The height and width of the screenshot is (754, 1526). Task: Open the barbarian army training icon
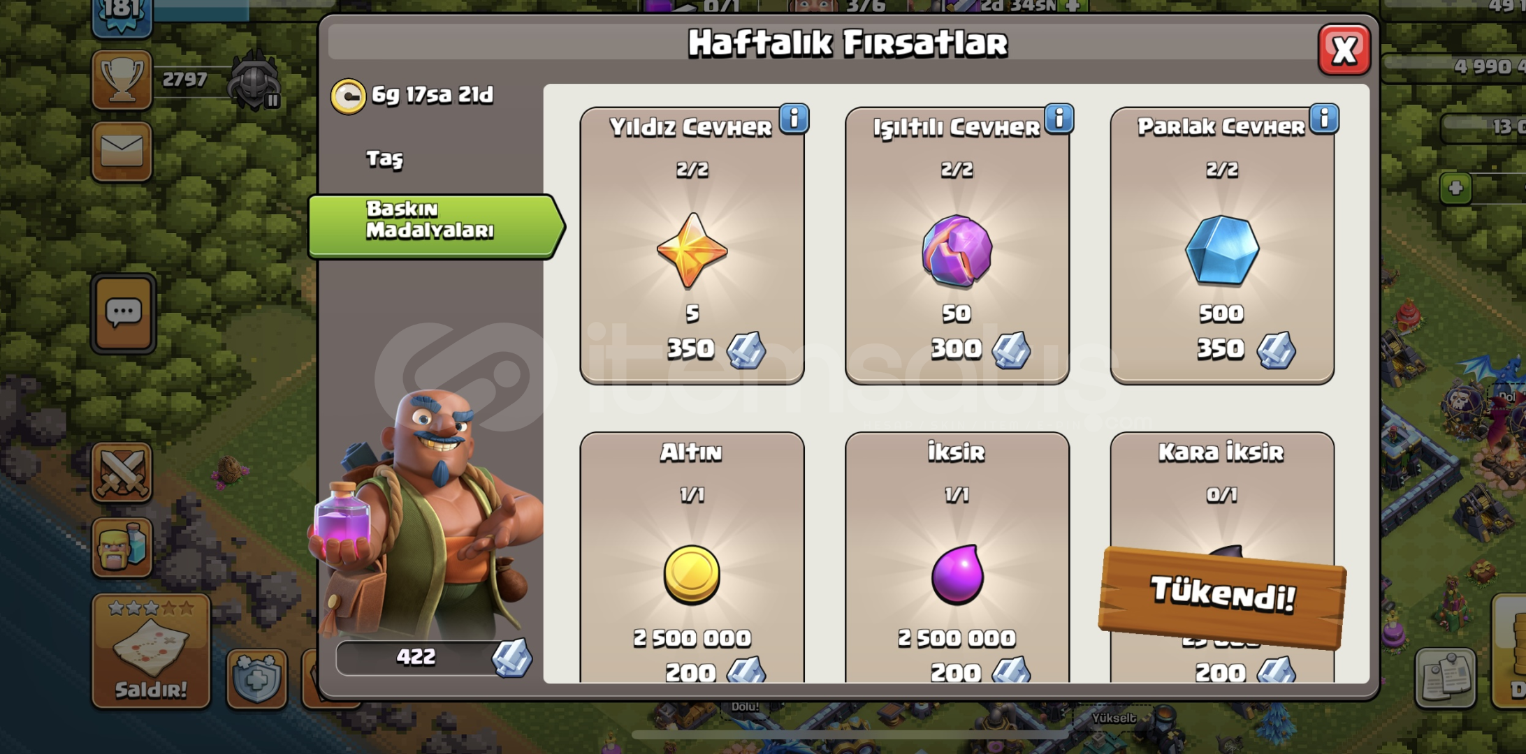(122, 547)
